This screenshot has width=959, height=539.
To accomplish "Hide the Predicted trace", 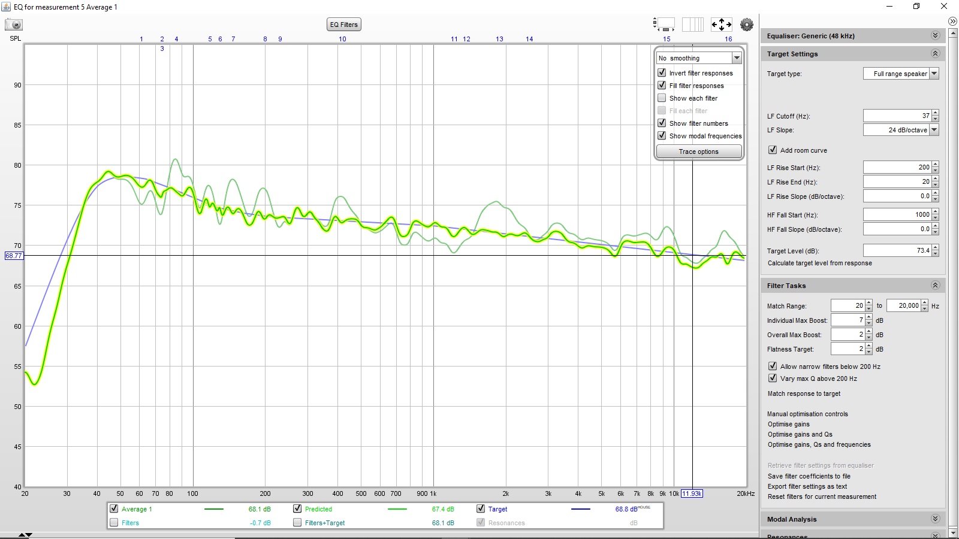I will click(x=297, y=508).
